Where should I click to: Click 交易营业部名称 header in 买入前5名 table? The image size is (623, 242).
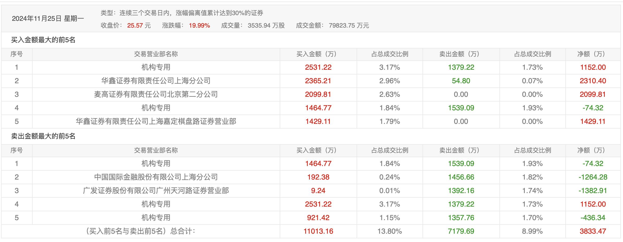pyautogui.click(x=156, y=54)
